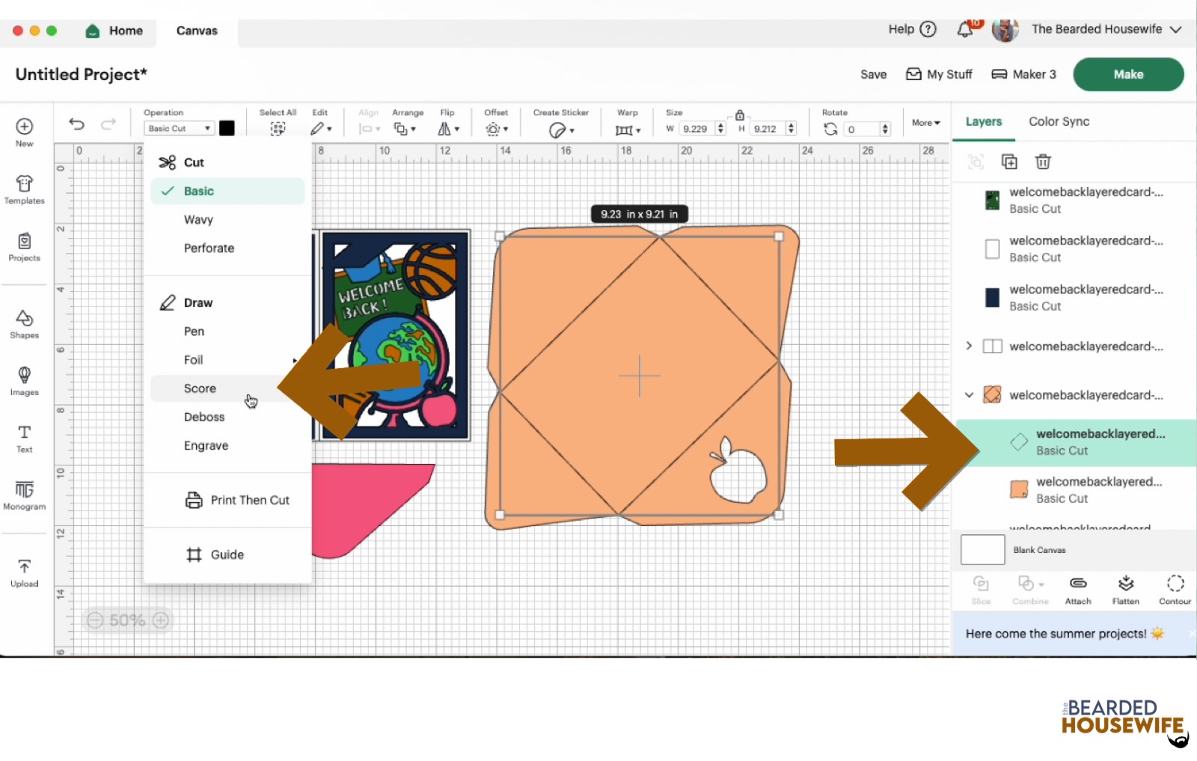
Task: Open the Contour tool
Action: [x=1174, y=590]
